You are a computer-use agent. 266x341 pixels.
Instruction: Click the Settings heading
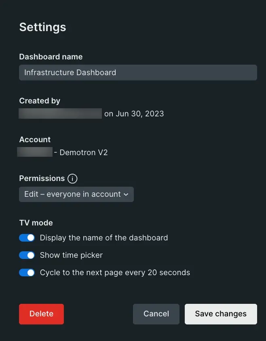[42, 27]
